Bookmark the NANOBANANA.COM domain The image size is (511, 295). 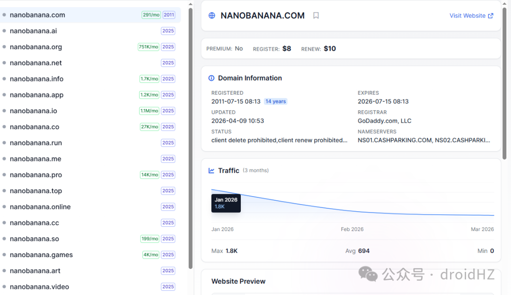[x=316, y=15]
